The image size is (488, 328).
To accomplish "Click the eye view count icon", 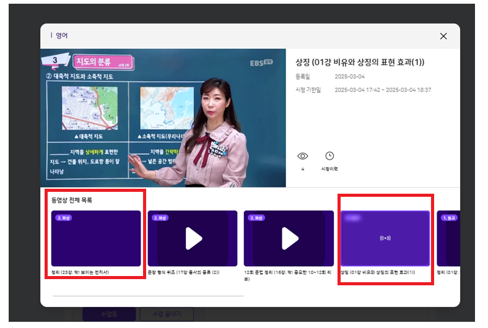I will [x=302, y=156].
